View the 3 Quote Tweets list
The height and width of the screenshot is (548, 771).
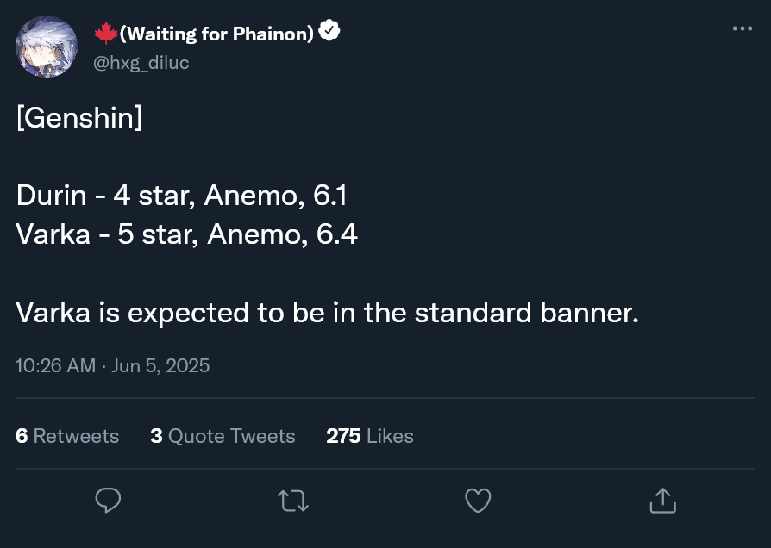[223, 436]
